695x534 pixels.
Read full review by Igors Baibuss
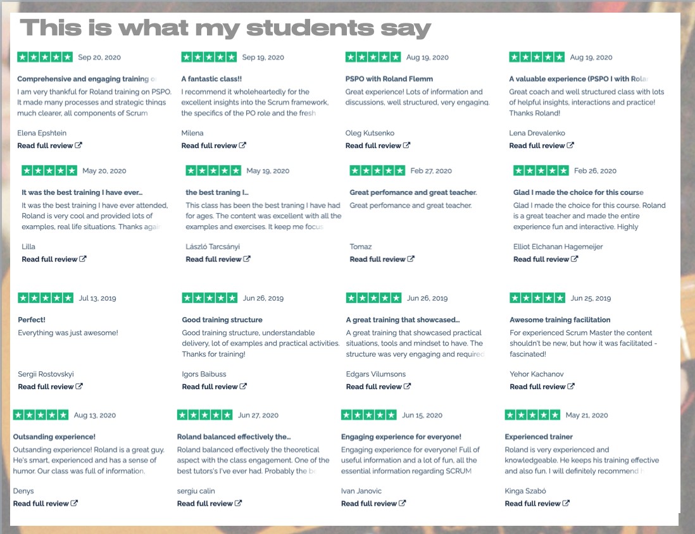(x=214, y=387)
